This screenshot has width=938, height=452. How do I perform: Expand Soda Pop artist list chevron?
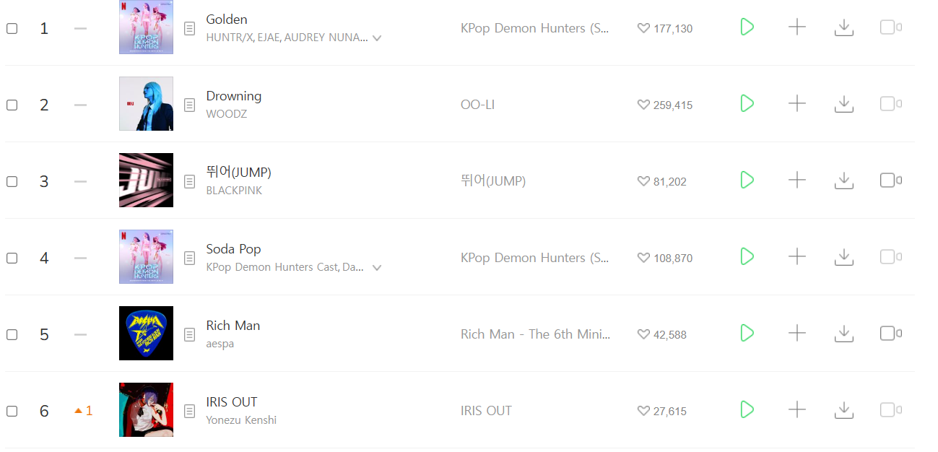click(376, 268)
